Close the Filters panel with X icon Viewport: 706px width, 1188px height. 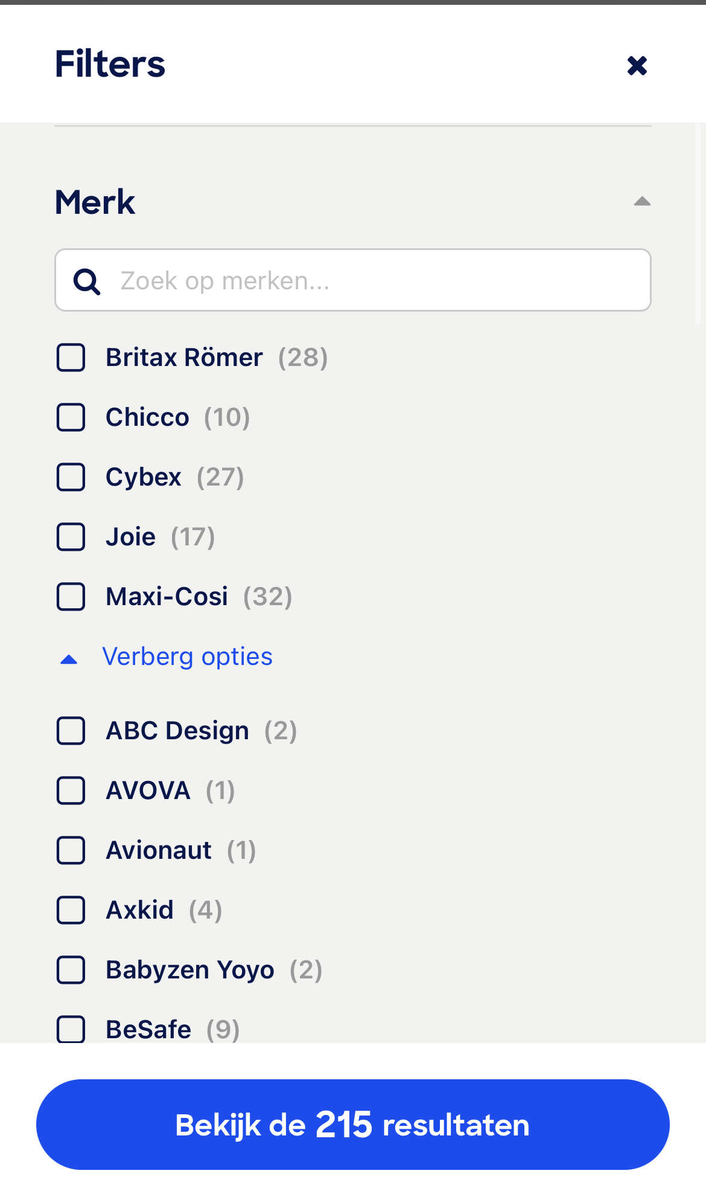click(x=637, y=65)
